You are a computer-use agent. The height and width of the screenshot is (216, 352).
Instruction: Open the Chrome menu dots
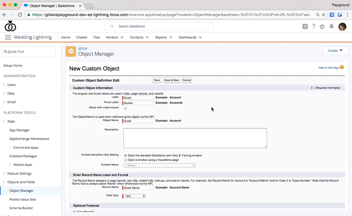point(347,14)
